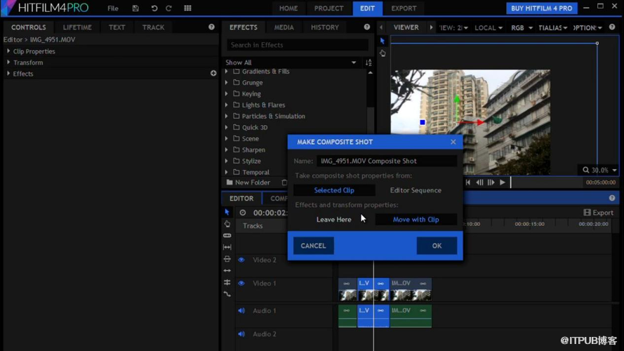Screen dimensions: 624x351
Task: Select the Leave Here option
Action: click(x=333, y=220)
